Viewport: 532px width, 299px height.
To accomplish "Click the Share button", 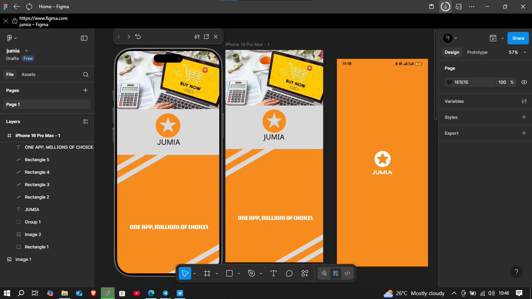I will 518,38.
